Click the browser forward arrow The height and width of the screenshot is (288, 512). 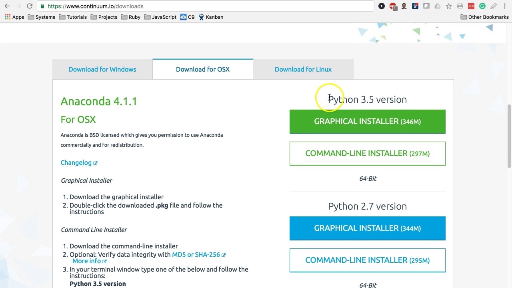pyautogui.click(x=18, y=6)
